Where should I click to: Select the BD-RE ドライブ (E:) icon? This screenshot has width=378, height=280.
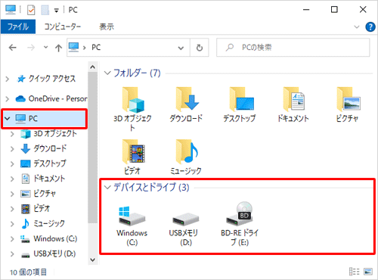(x=240, y=214)
